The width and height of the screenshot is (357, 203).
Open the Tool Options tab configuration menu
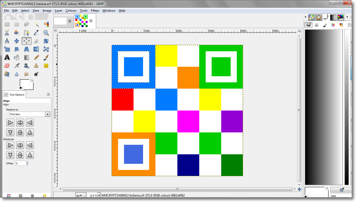tap(48, 94)
